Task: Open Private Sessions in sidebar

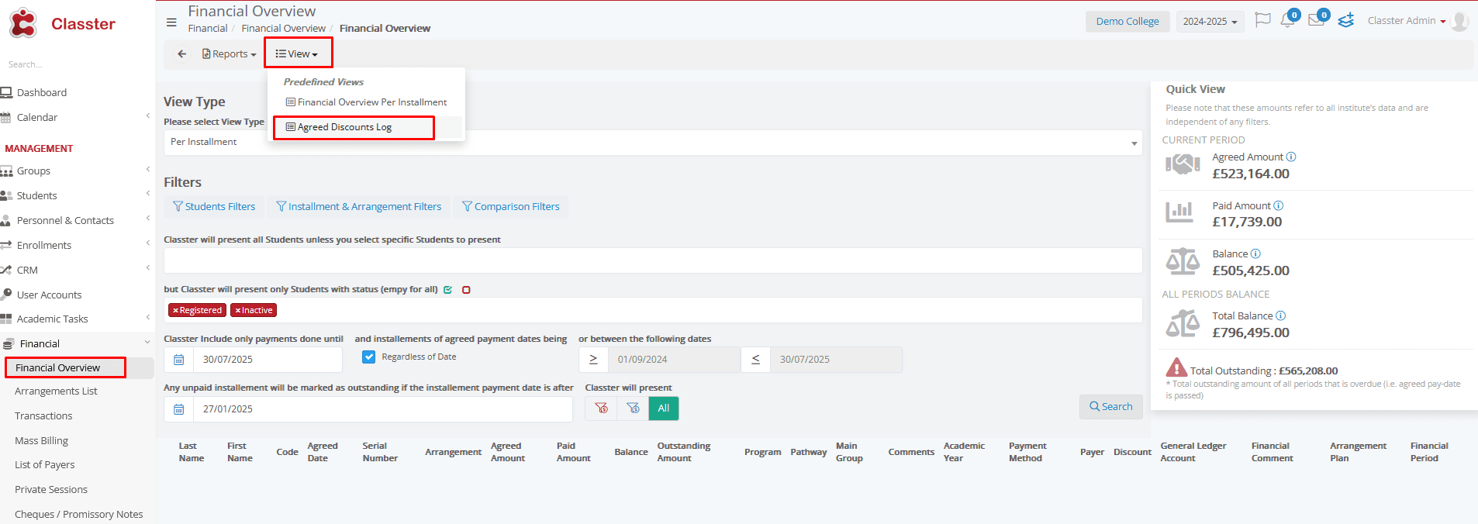Action: click(51, 490)
